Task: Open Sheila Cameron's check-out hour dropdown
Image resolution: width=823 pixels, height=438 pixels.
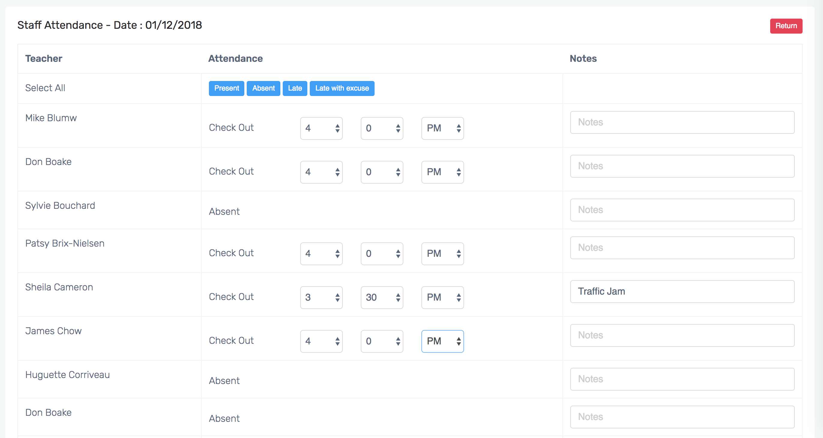Action: click(321, 298)
